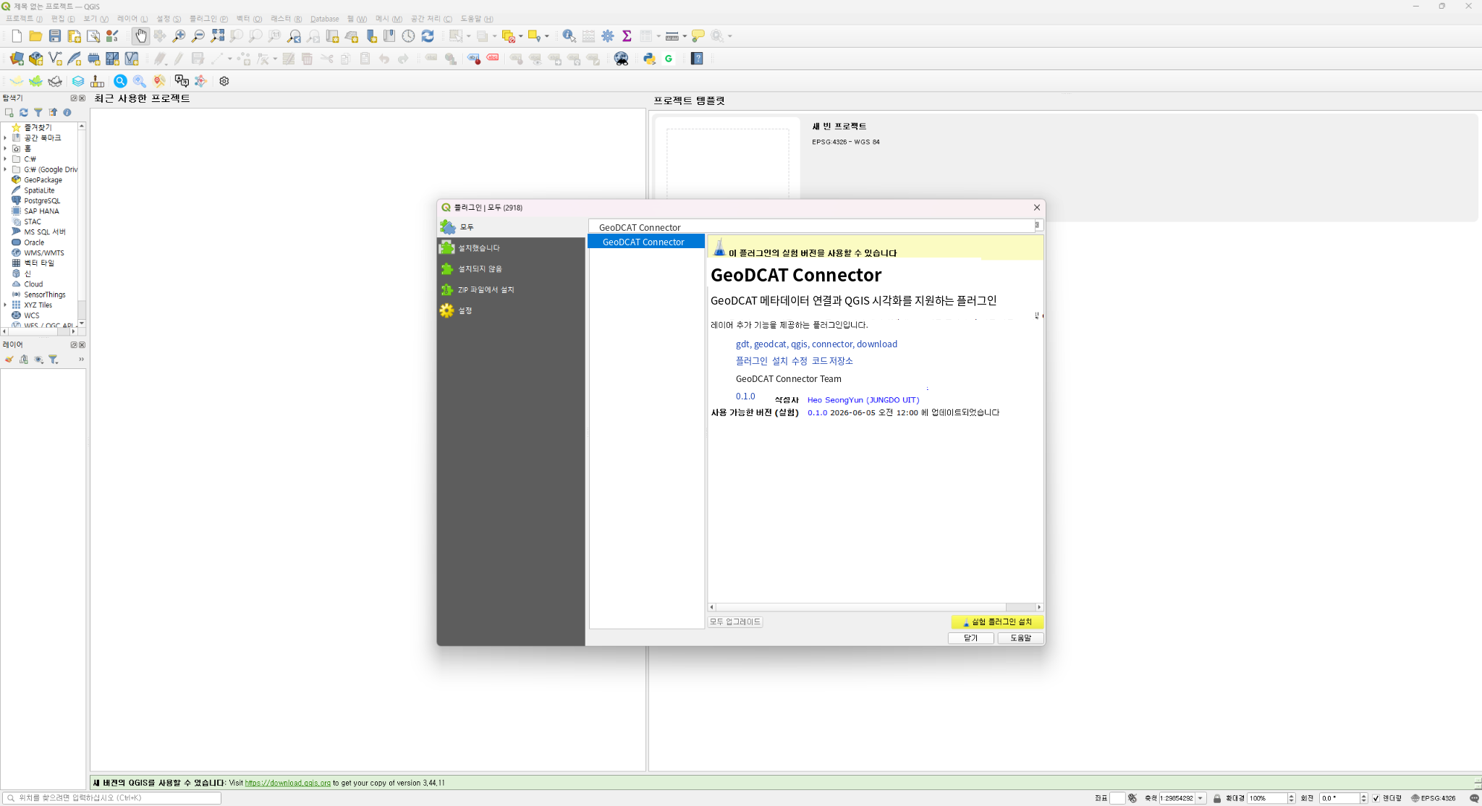Image resolution: width=1482 pixels, height=806 pixels.
Task: Select the 설치되지 않음 tab
Action: [511, 268]
